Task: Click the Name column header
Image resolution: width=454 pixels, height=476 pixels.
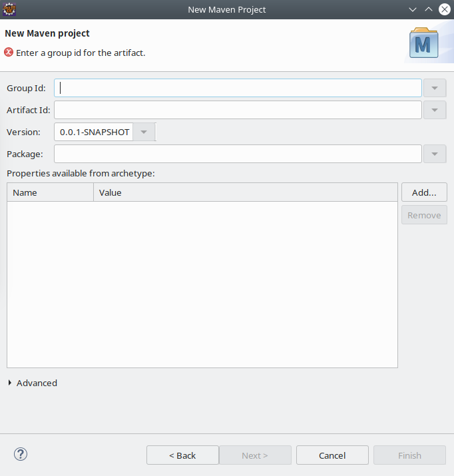Action: pyautogui.click(x=50, y=192)
